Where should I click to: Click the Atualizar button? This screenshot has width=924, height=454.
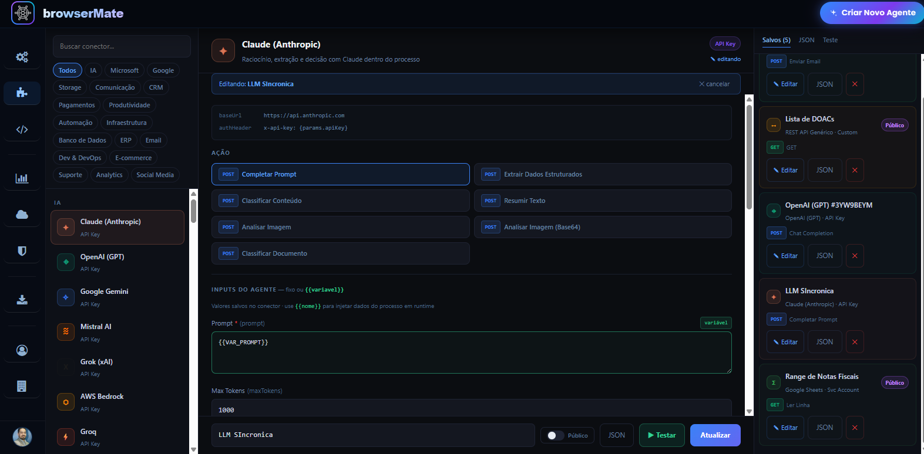[715, 435]
